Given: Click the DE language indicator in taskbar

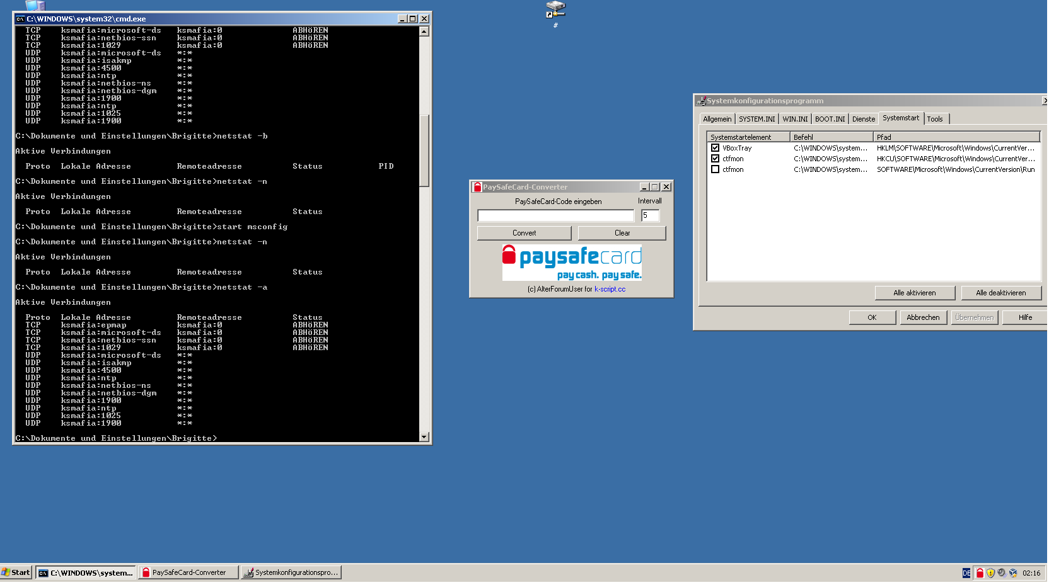Looking at the screenshot, I should 966,573.
